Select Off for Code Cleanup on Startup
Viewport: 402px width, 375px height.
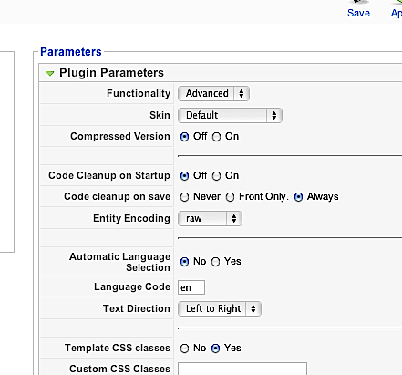184,176
